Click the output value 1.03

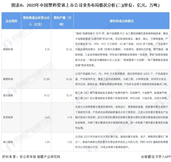(x=70, y=142)
